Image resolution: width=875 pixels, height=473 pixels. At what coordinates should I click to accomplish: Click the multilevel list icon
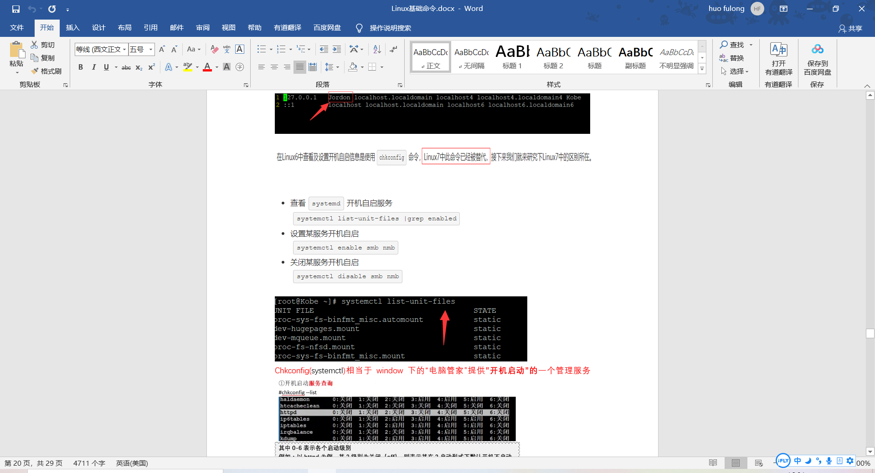(x=301, y=49)
